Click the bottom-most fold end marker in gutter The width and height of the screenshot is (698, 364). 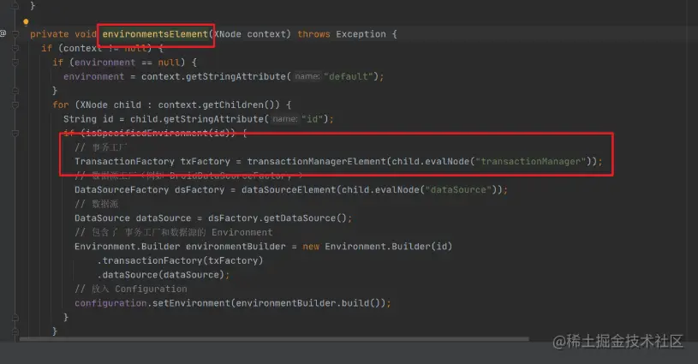tap(15, 331)
